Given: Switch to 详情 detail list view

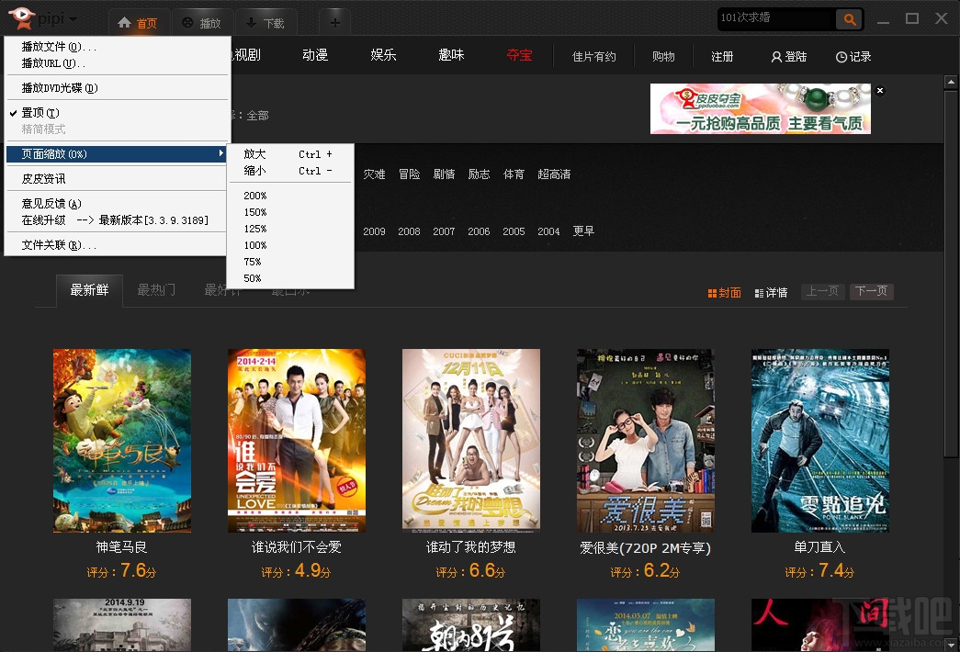Looking at the screenshot, I should click(772, 293).
